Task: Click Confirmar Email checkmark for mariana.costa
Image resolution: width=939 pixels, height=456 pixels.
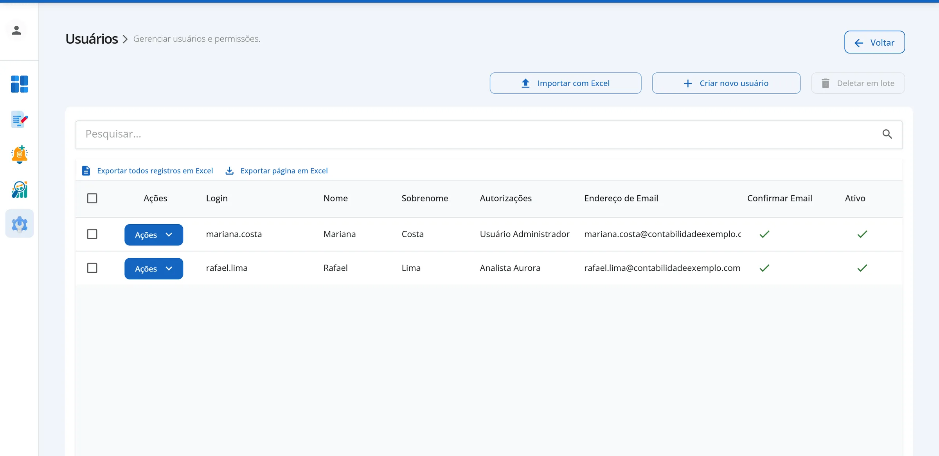Action: click(x=765, y=234)
